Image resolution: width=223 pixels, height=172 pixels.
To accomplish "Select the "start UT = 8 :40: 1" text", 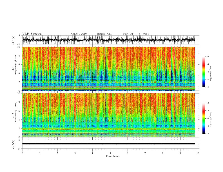I will point(136,34).
